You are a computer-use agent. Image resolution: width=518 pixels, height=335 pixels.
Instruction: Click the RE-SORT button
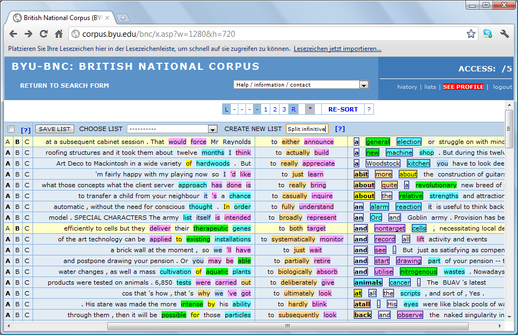coord(343,109)
